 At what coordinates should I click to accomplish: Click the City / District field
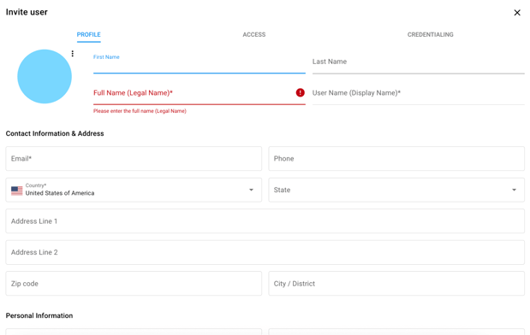[x=396, y=284]
